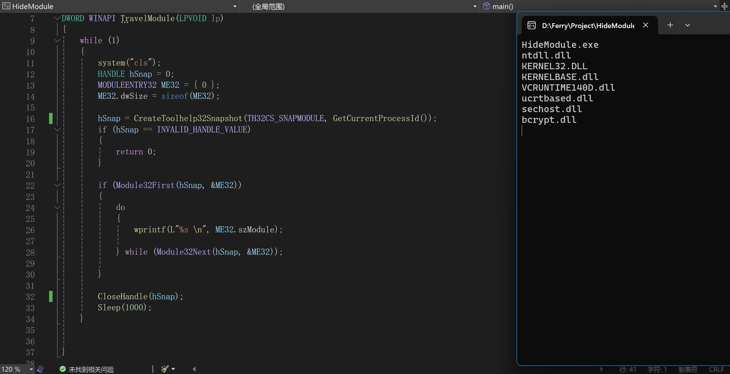The height and width of the screenshot is (374, 730).
Task: Open the code cleanup profile dropdown arrow
Action: (x=173, y=369)
